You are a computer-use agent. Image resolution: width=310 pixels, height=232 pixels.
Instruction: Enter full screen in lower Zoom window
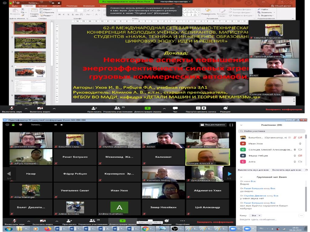pyautogui.click(x=231, y=125)
